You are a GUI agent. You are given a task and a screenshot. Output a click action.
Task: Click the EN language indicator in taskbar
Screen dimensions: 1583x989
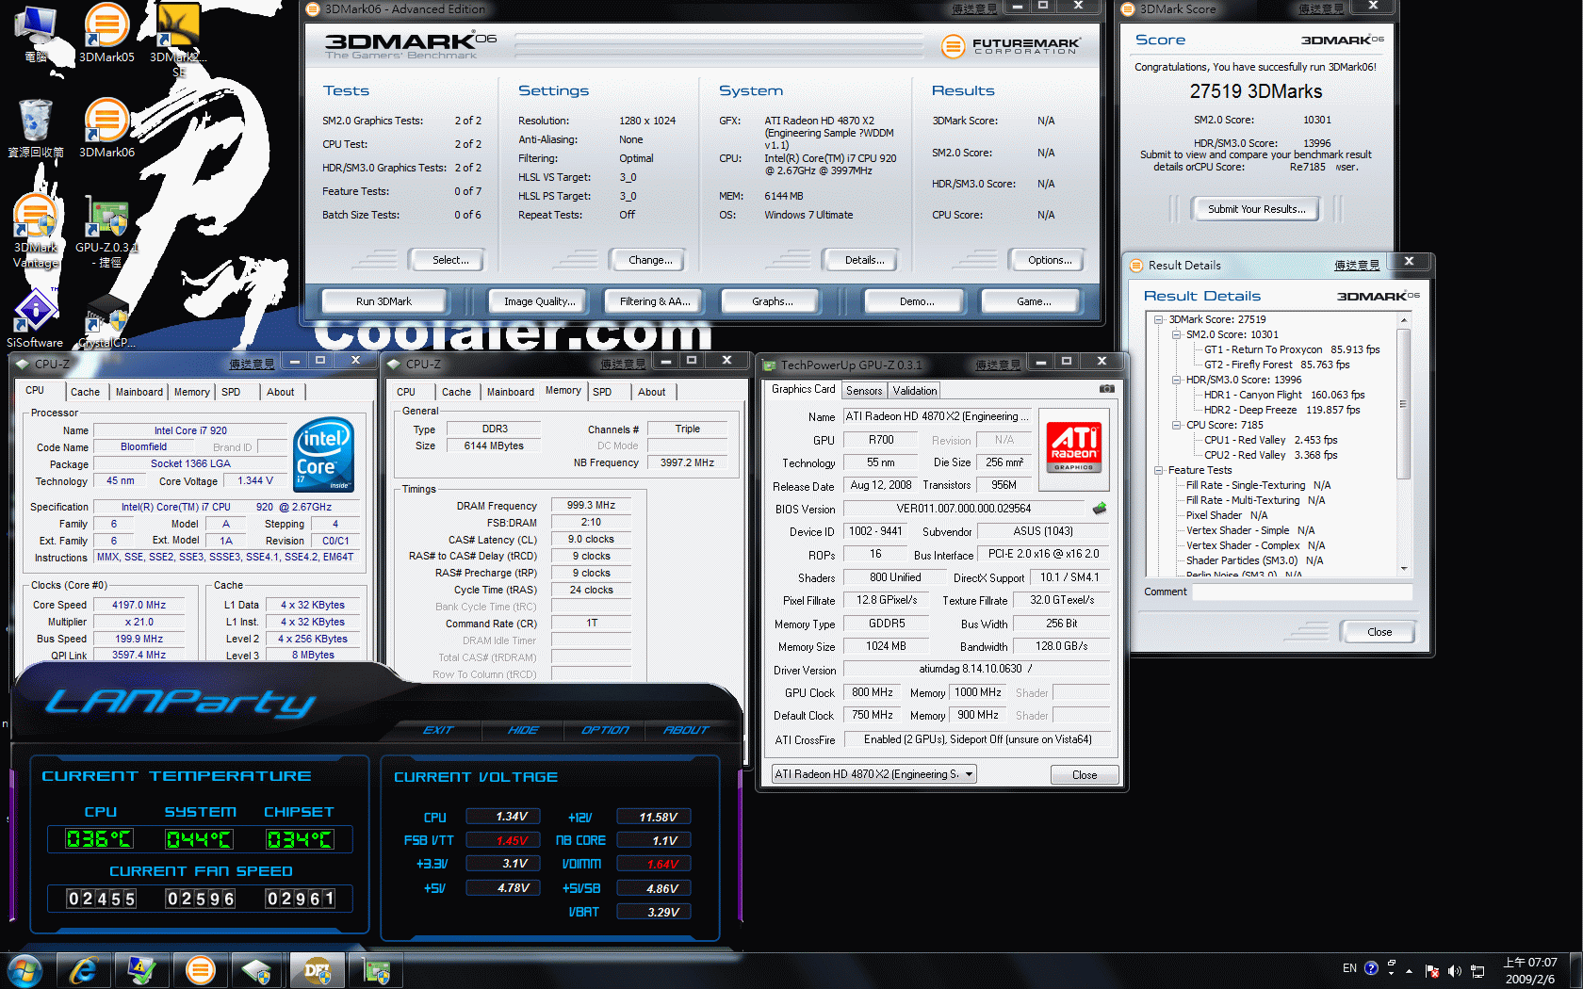[x=1349, y=968]
